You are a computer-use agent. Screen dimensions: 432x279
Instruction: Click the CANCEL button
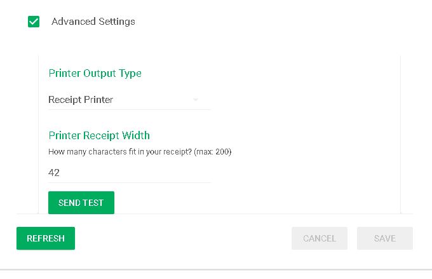coord(320,238)
